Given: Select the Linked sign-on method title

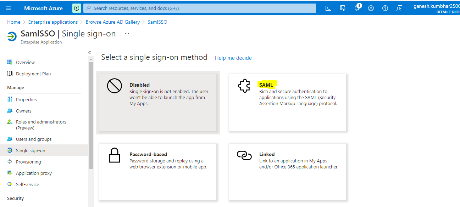Looking at the screenshot, I should (267, 154).
